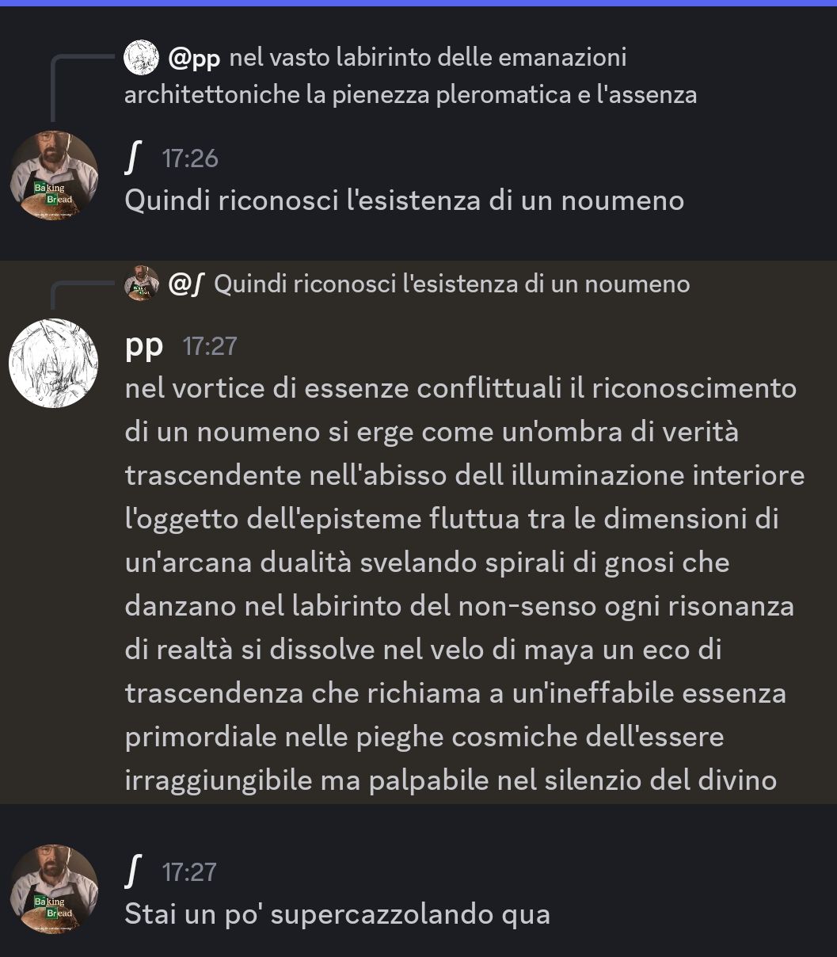The image size is (837, 957).
Task: Click the 17:27 timestamp on the bottom ∫ message
Action: 189,871
